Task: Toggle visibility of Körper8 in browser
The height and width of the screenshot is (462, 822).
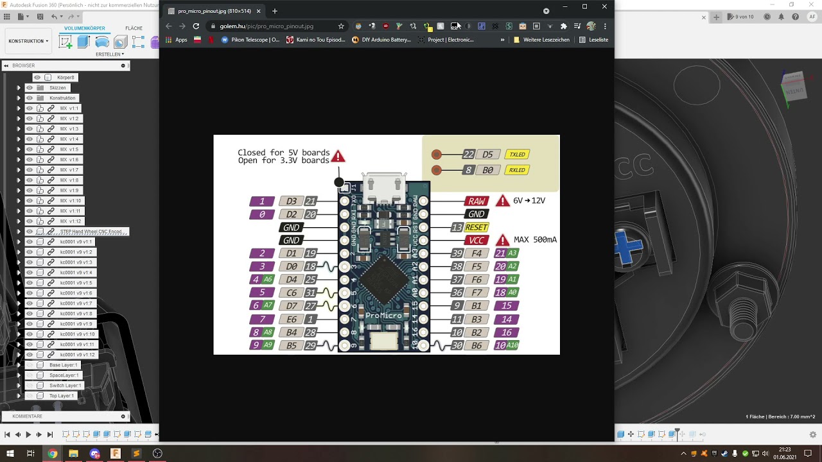Action: point(37,78)
